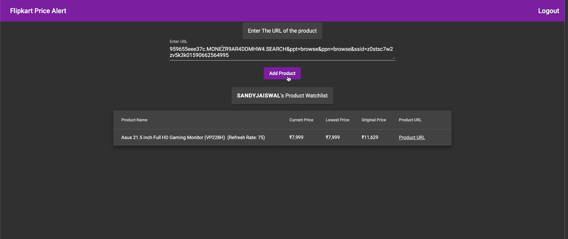568x239 pixels.
Task: Open the Flipkart Price Alert home title
Action: click(x=38, y=11)
